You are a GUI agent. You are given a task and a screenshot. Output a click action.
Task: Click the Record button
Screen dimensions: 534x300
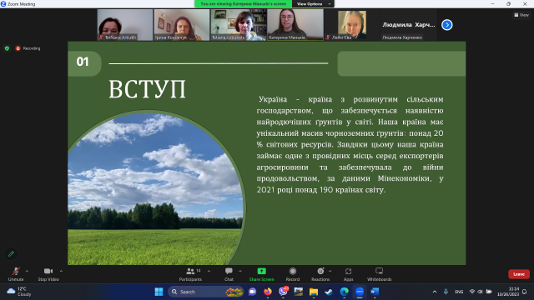293,274
